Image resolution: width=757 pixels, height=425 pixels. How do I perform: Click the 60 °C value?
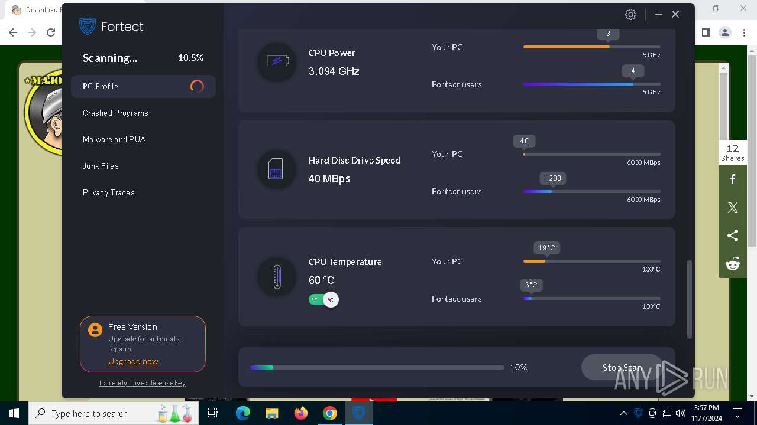(x=322, y=280)
